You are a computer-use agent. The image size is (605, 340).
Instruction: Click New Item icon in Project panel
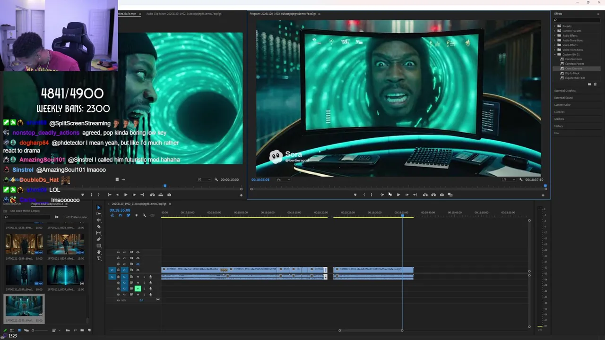coord(89,330)
